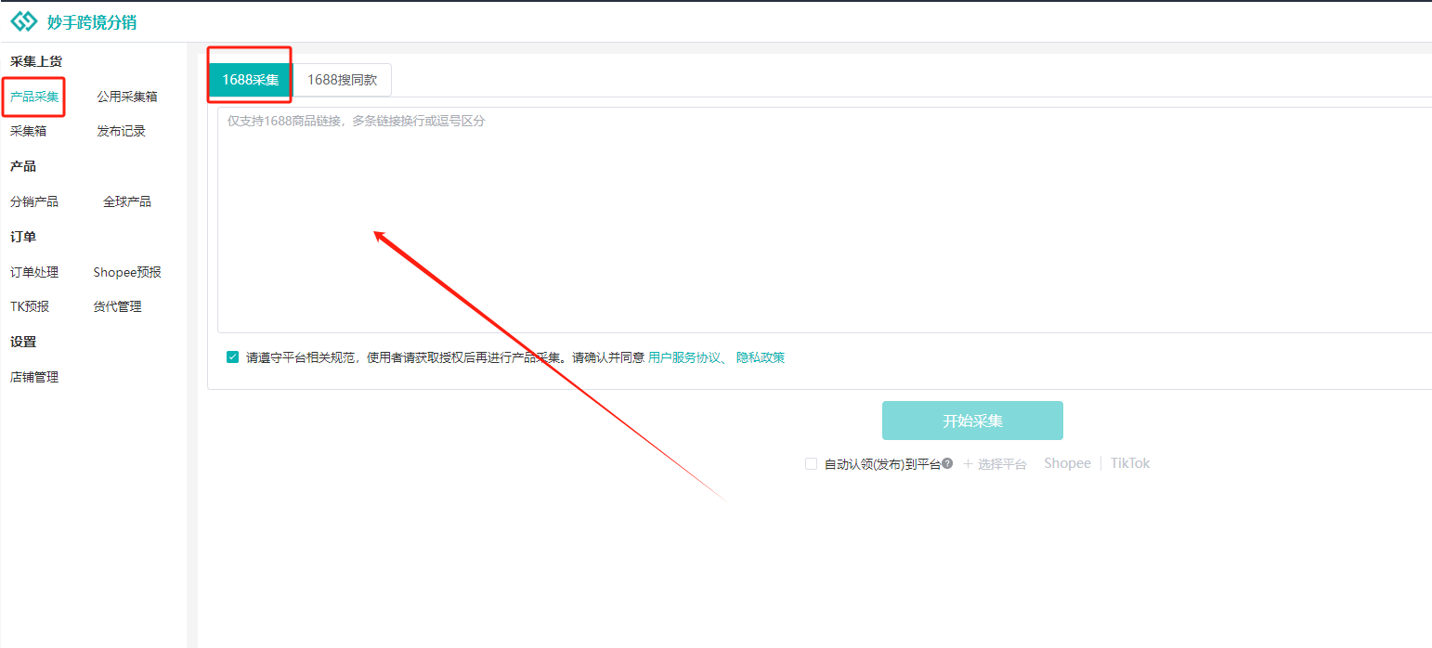The image size is (1432, 648).
Task: Go to TK预报 in the sidebar
Action: pyautogui.click(x=30, y=306)
